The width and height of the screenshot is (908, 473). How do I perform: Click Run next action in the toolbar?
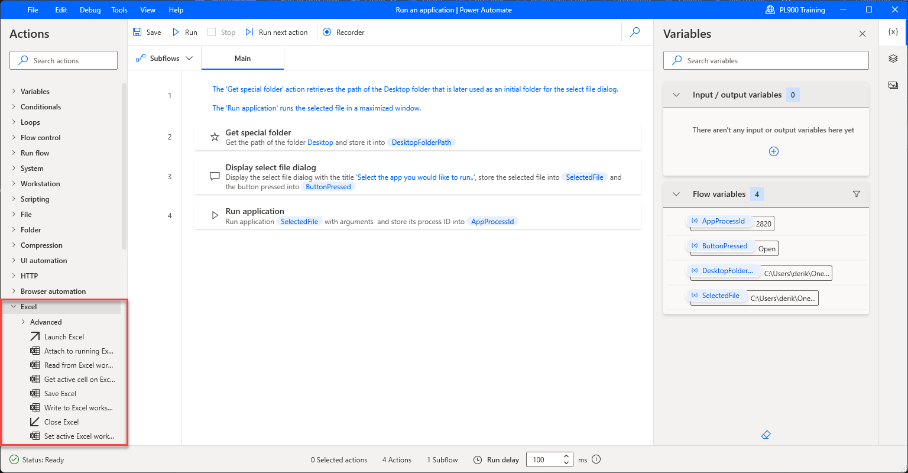coord(277,33)
